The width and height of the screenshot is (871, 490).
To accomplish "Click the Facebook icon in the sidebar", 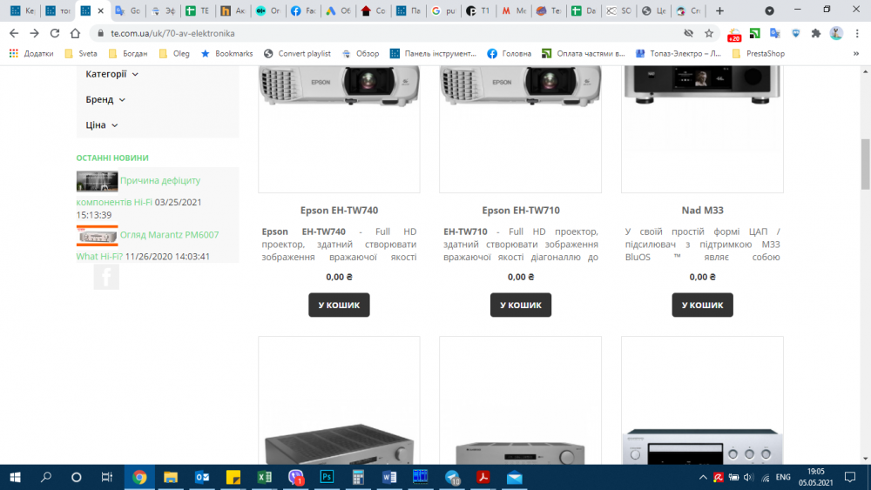I will [106, 277].
